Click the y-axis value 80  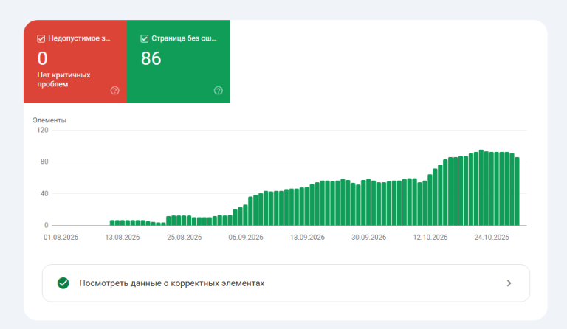click(x=44, y=162)
